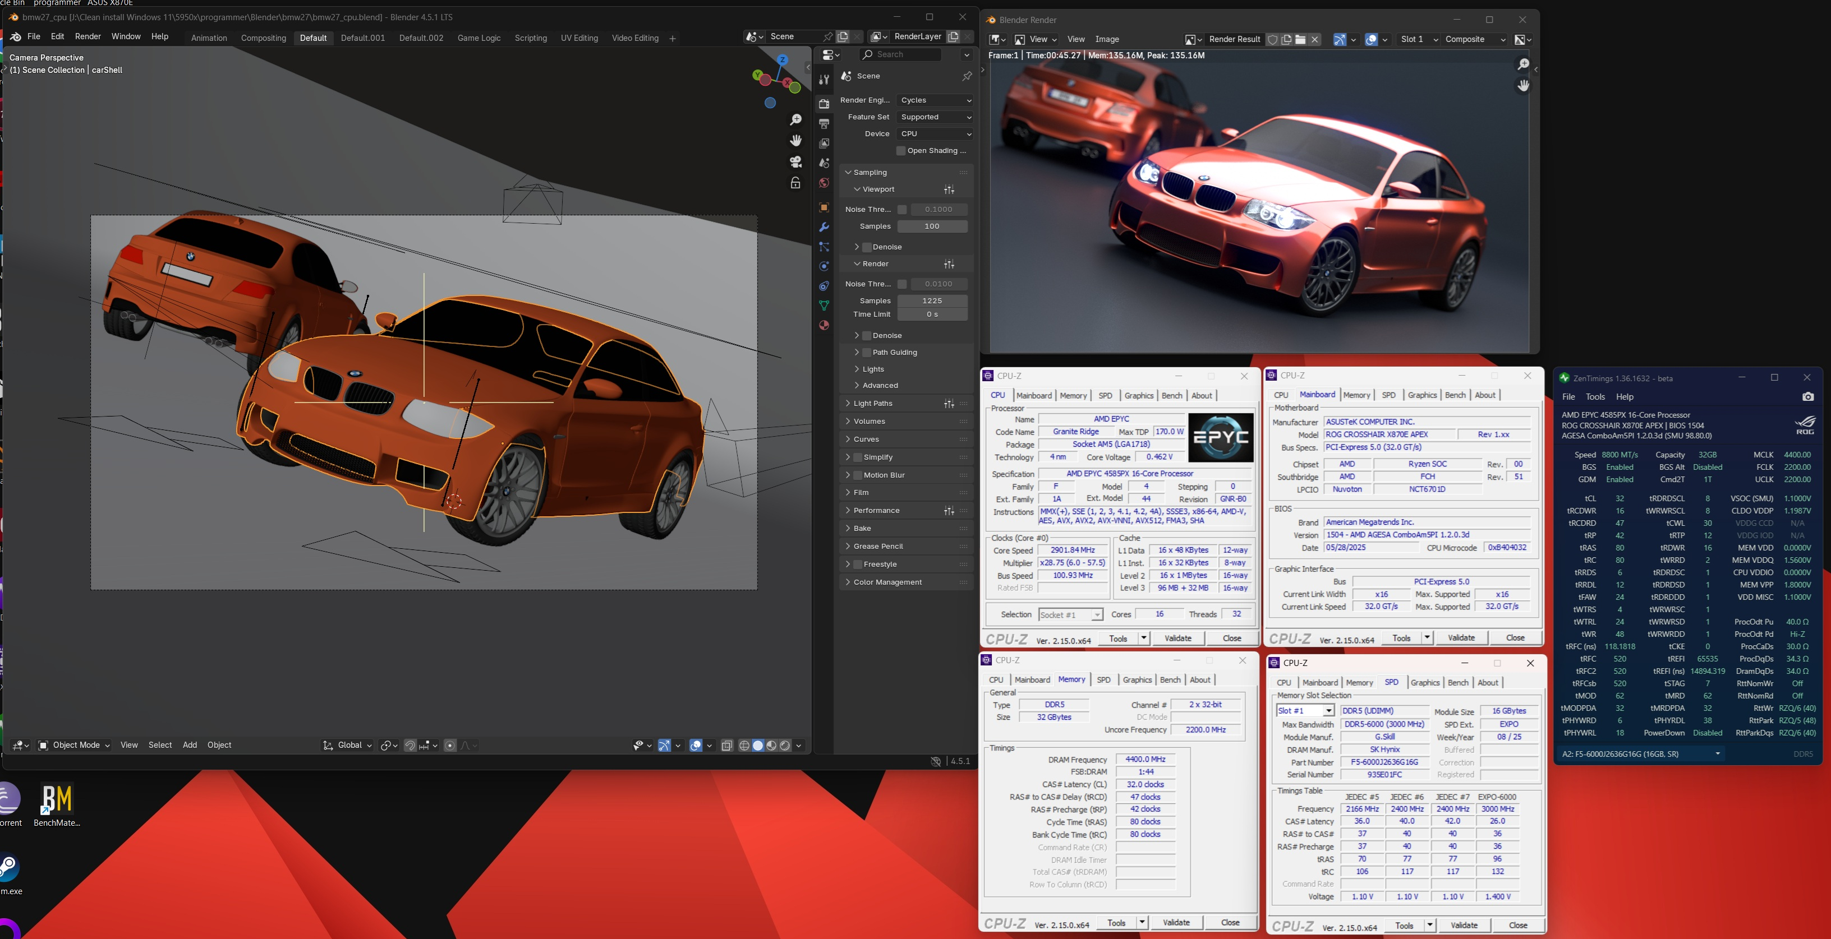Click Tools button in CPU-Z Memory window

click(1116, 923)
